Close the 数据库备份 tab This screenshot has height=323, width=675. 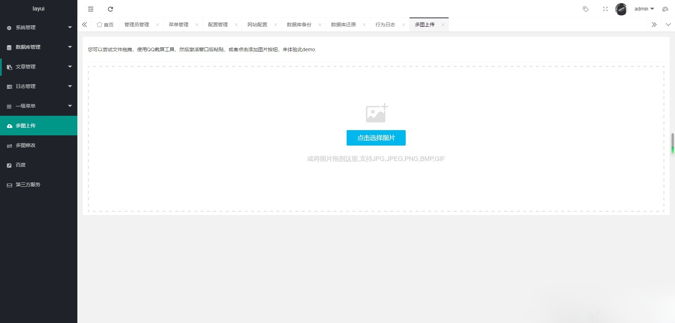click(320, 25)
